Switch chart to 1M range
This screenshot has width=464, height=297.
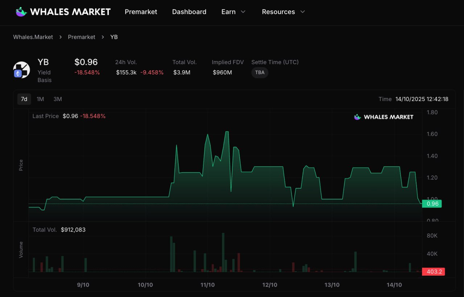coord(40,99)
